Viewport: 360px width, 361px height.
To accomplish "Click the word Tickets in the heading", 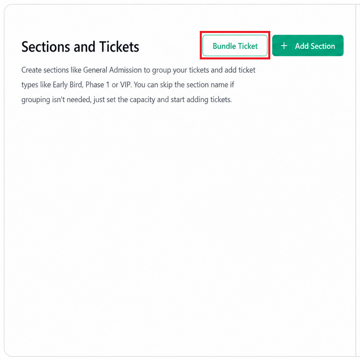I will point(119,47).
